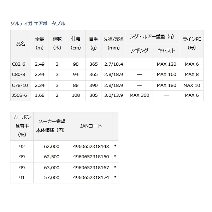Click length value 1.68
This screenshot has width=212, height=212.
(40, 95)
